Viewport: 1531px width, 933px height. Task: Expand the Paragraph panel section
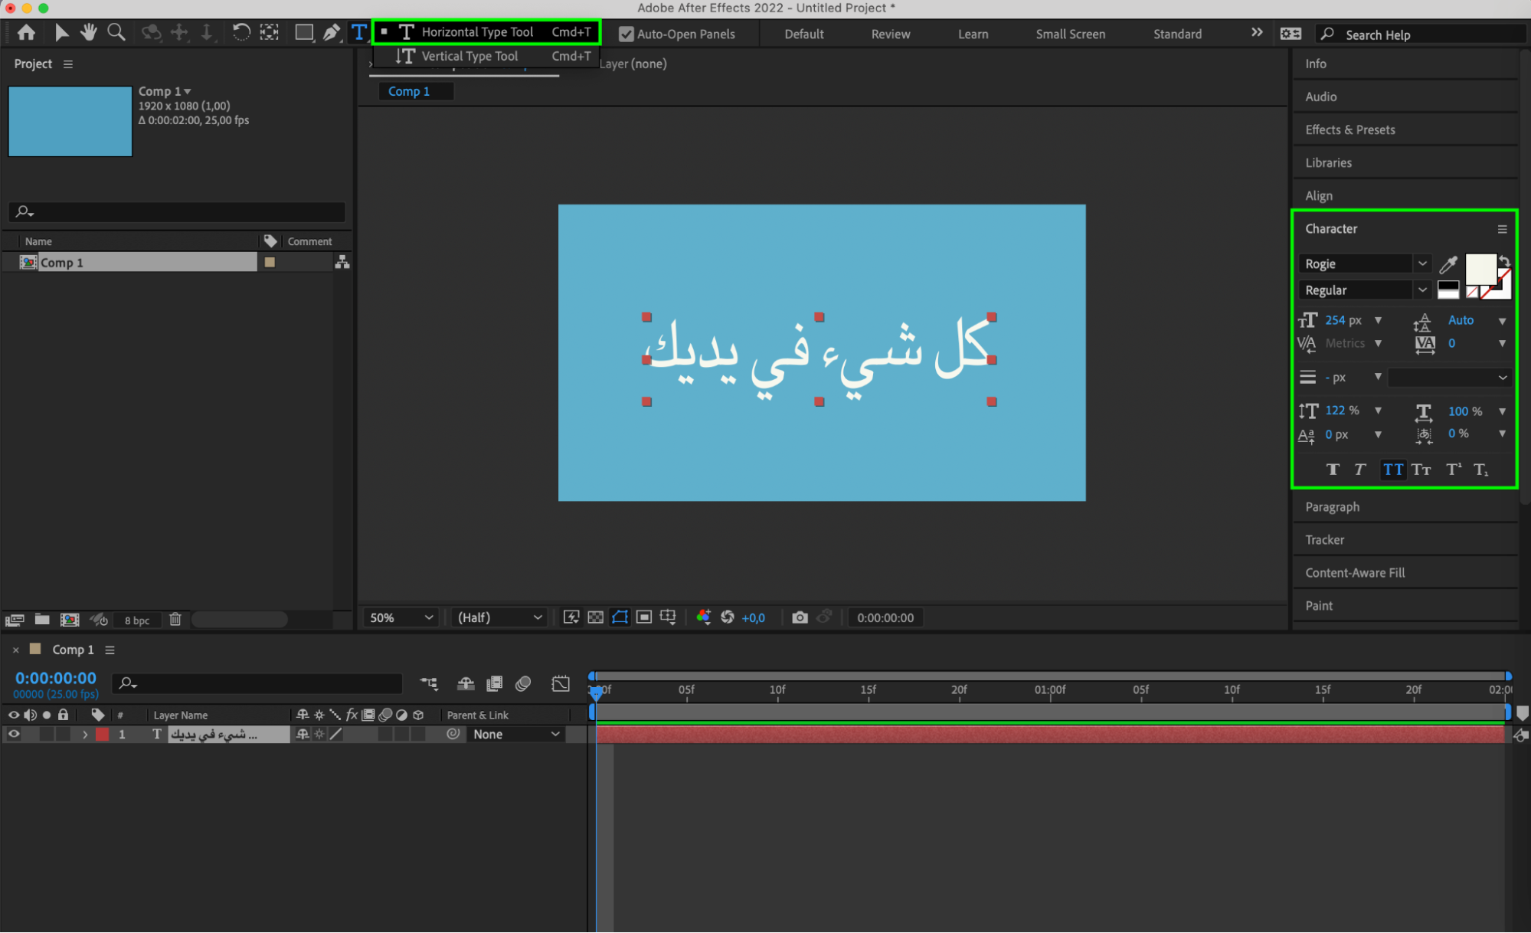(x=1333, y=506)
